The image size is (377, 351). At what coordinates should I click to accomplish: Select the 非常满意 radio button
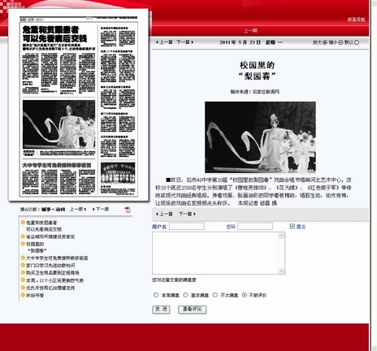[156, 295]
